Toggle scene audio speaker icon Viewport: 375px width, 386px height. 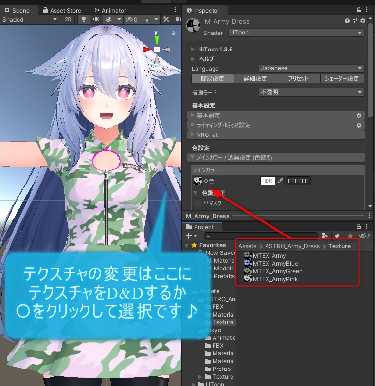(96, 19)
